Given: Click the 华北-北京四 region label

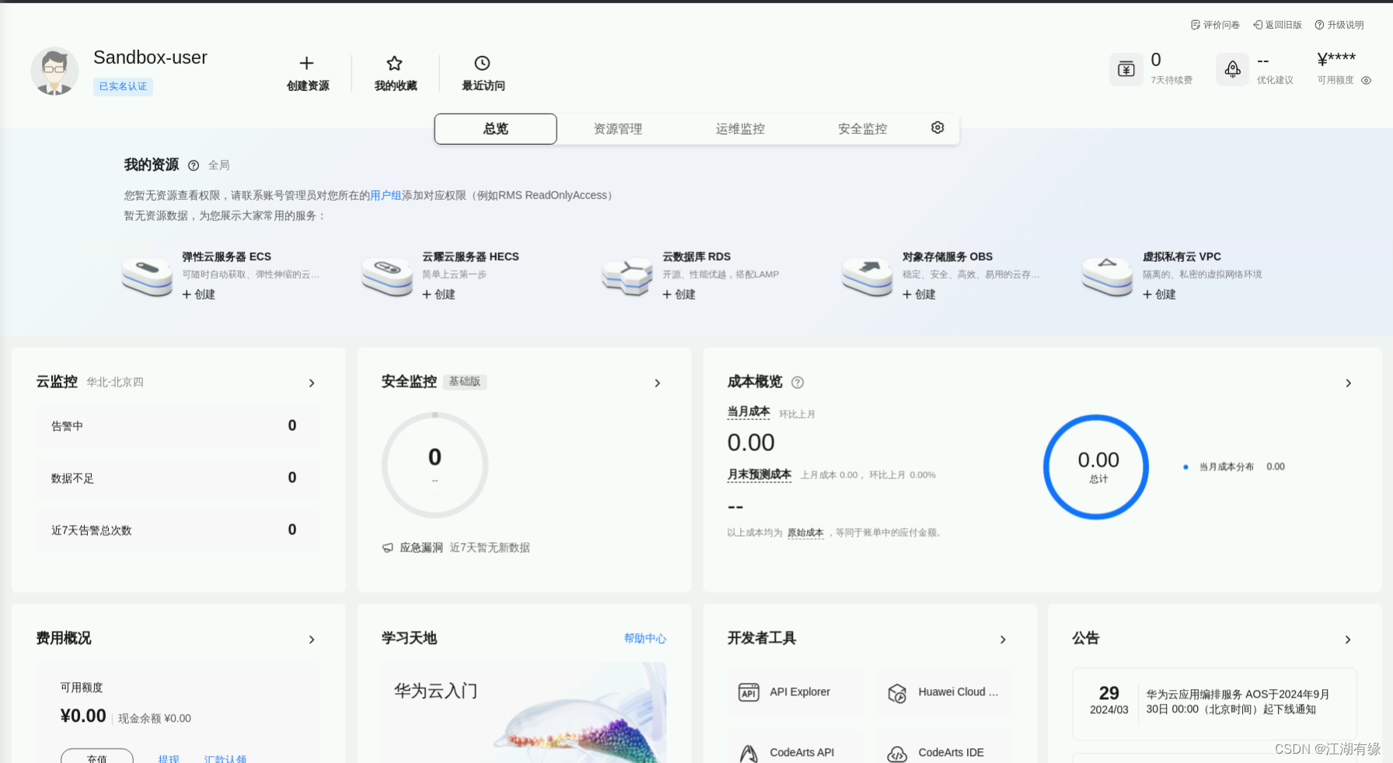Looking at the screenshot, I should (x=115, y=383).
